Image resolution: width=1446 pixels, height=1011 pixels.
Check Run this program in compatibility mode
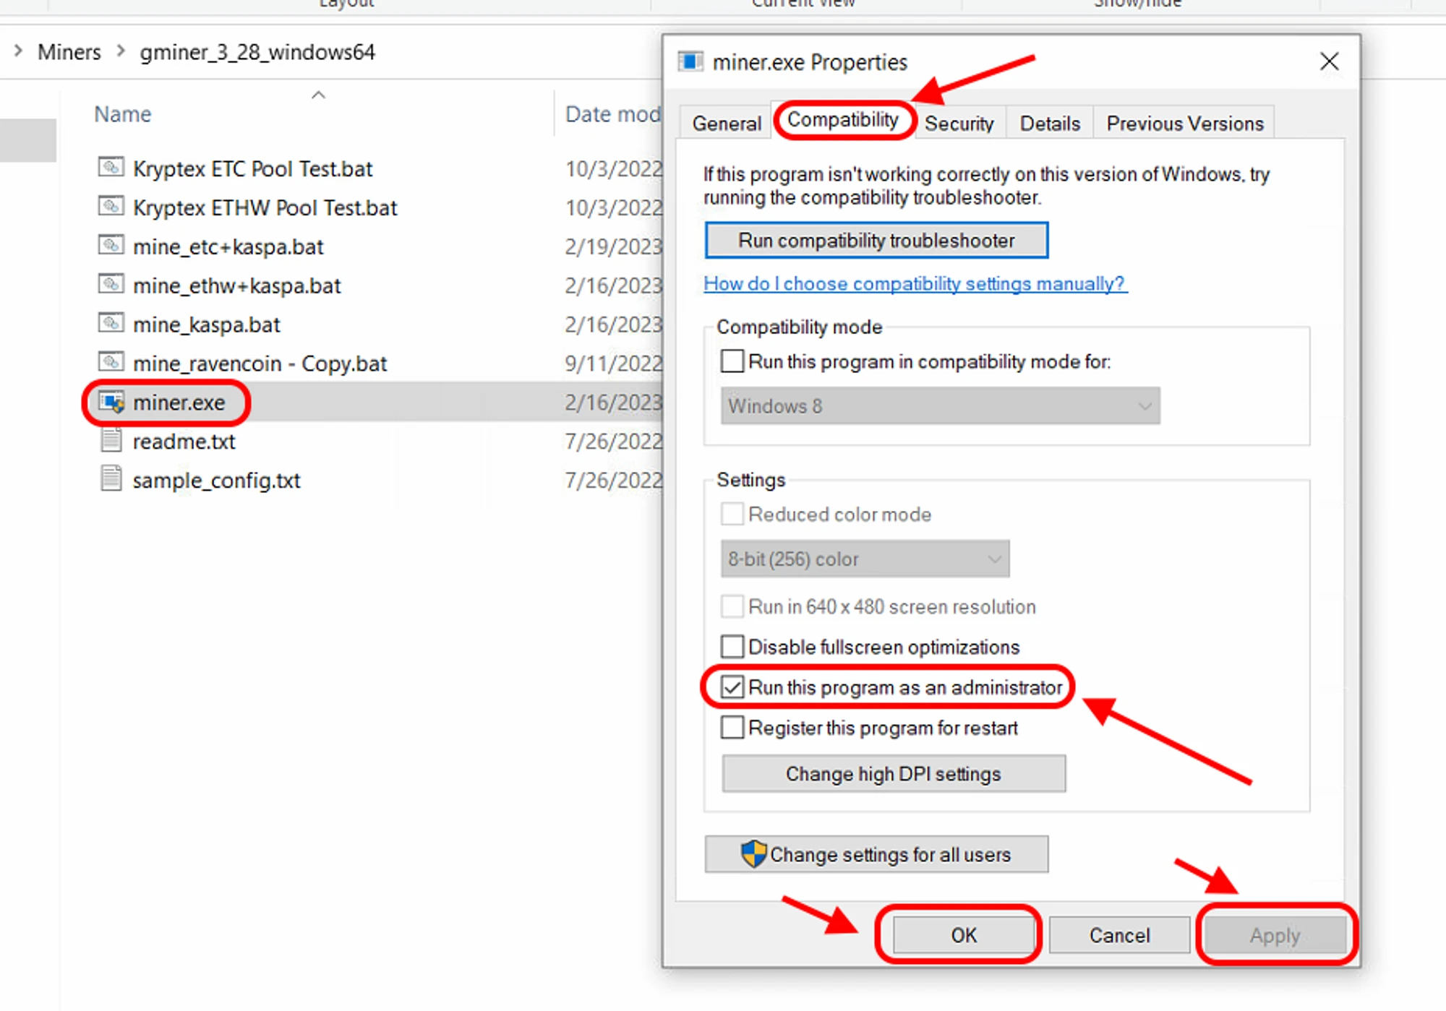[x=732, y=361]
